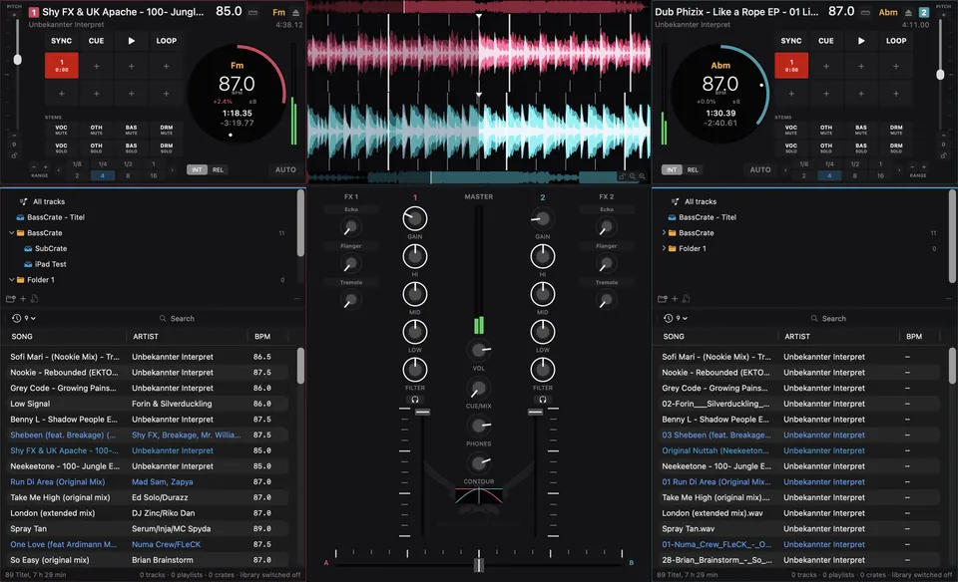Sort right library by ARTIST column
This screenshot has width=958, height=582.
point(797,337)
